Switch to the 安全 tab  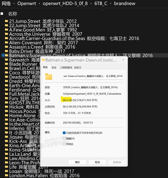click(54, 68)
